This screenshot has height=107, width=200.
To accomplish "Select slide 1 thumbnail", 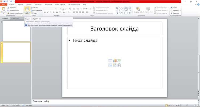I will pyautogui.click(x=16, y=31).
